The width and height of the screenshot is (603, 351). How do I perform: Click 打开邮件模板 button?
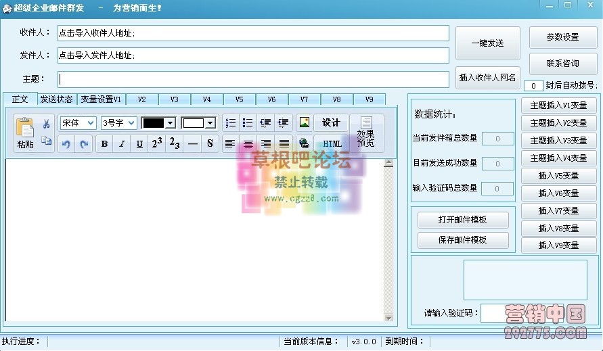click(x=463, y=220)
